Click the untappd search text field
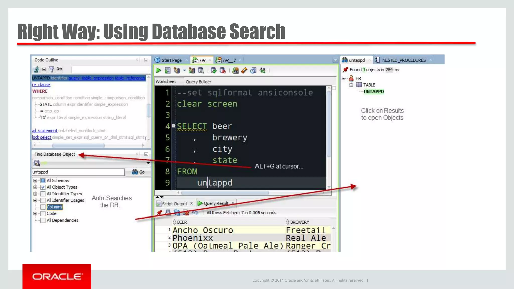This screenshot has width=514, height=289. [78, 172]
